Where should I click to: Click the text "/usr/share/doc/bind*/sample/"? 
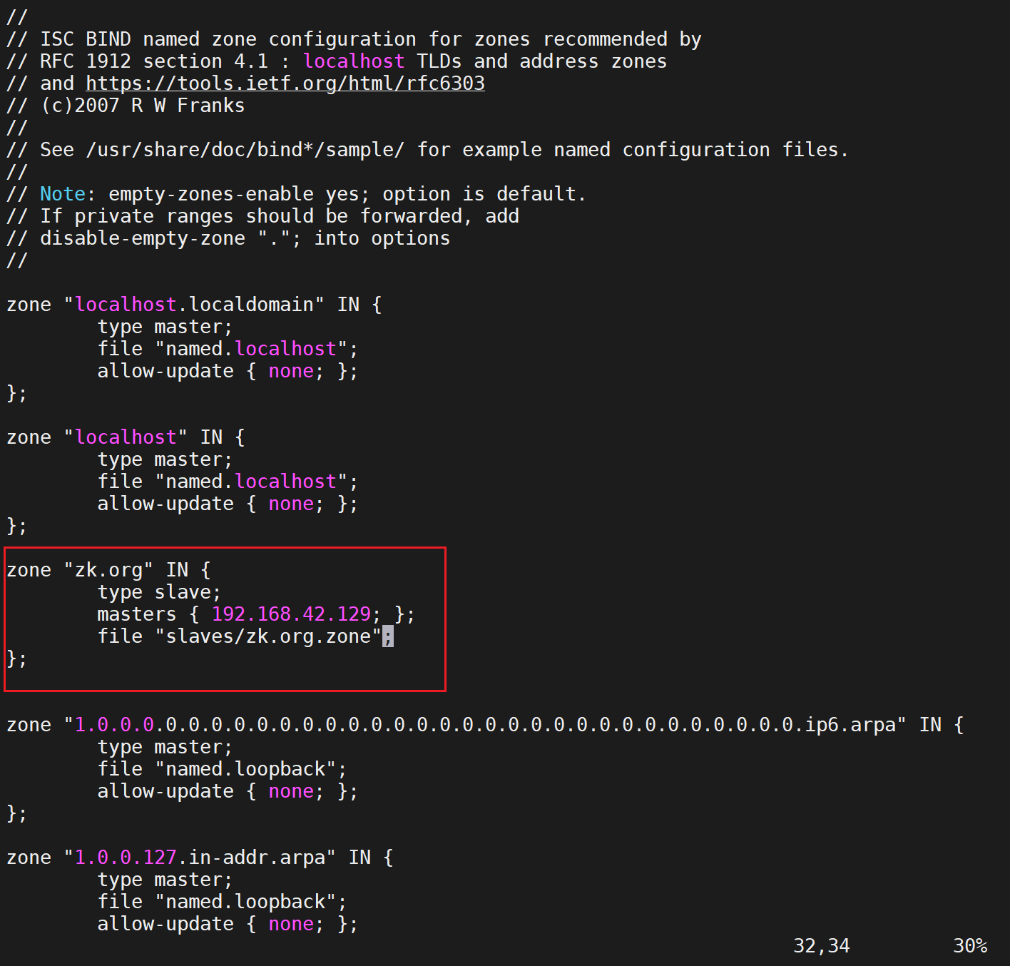pyautogui.click(x=245, y=150)
